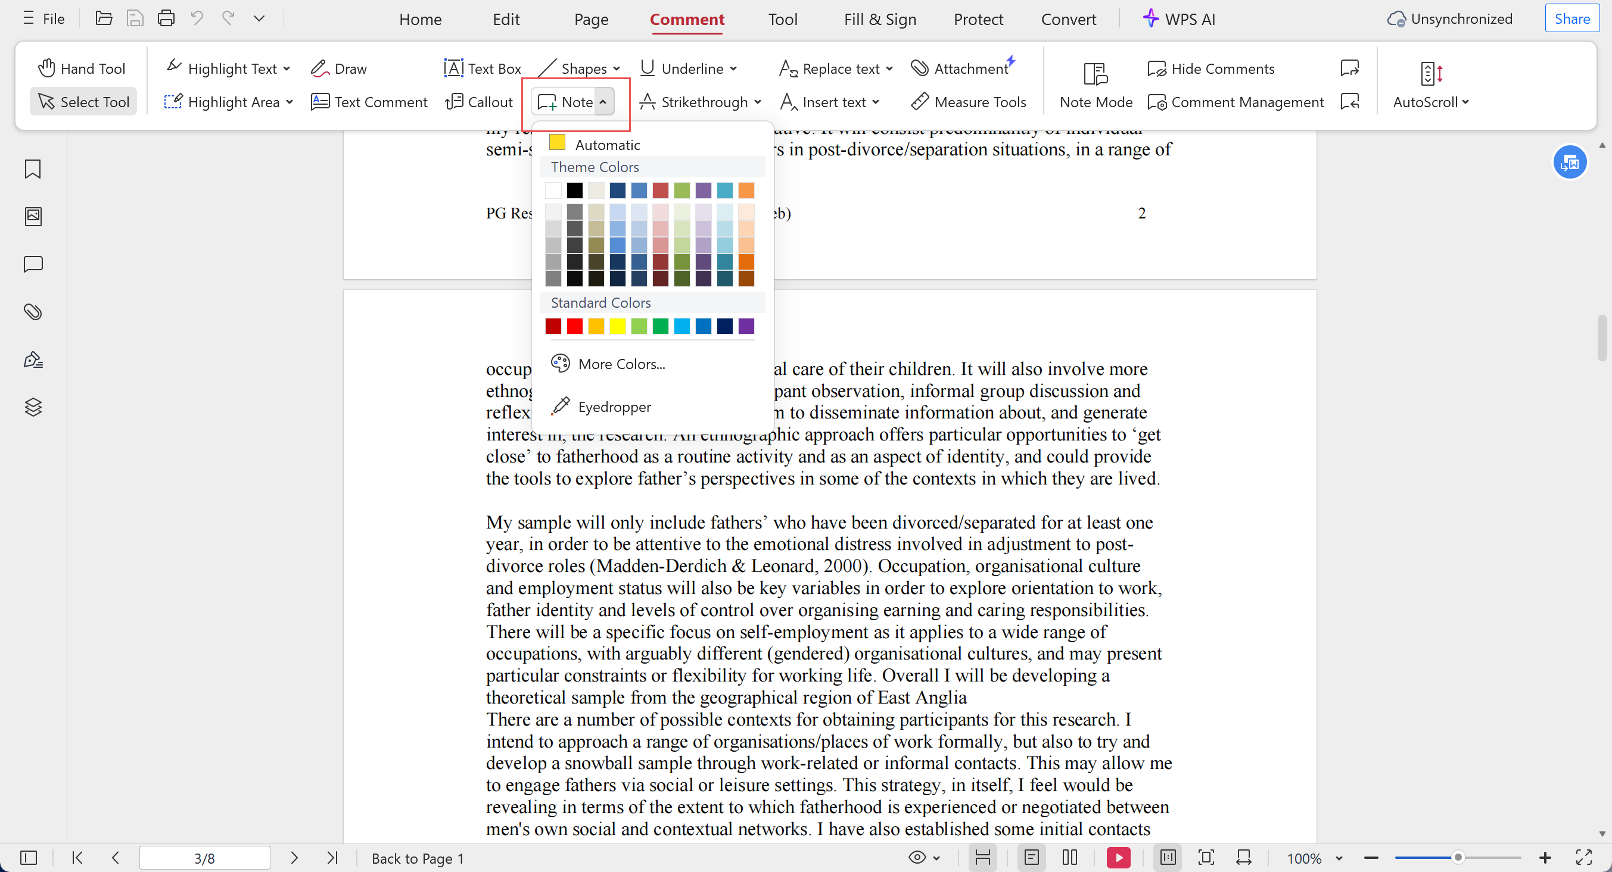Image resolution: width=1612 pixels, height=872 pixels.
Task: Open the signature sidebar panel
Action: pos(33,360)
